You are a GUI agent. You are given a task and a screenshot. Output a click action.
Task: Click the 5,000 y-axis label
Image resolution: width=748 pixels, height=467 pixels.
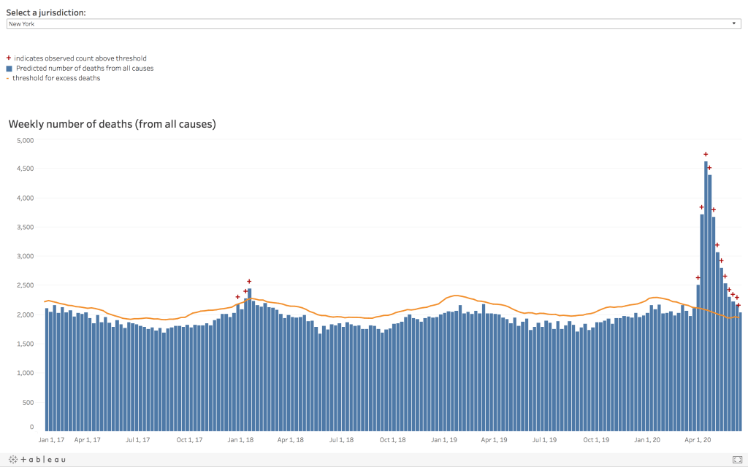click(26, 140)
